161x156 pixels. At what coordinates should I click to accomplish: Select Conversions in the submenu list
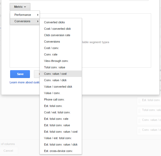click(61, 42)
